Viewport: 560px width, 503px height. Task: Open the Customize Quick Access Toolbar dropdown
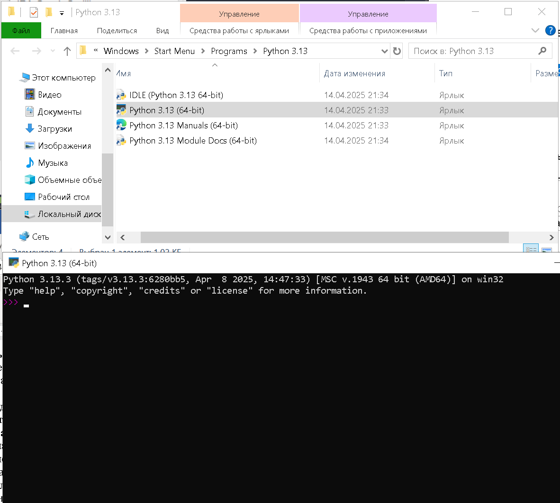tap(62, 13)
